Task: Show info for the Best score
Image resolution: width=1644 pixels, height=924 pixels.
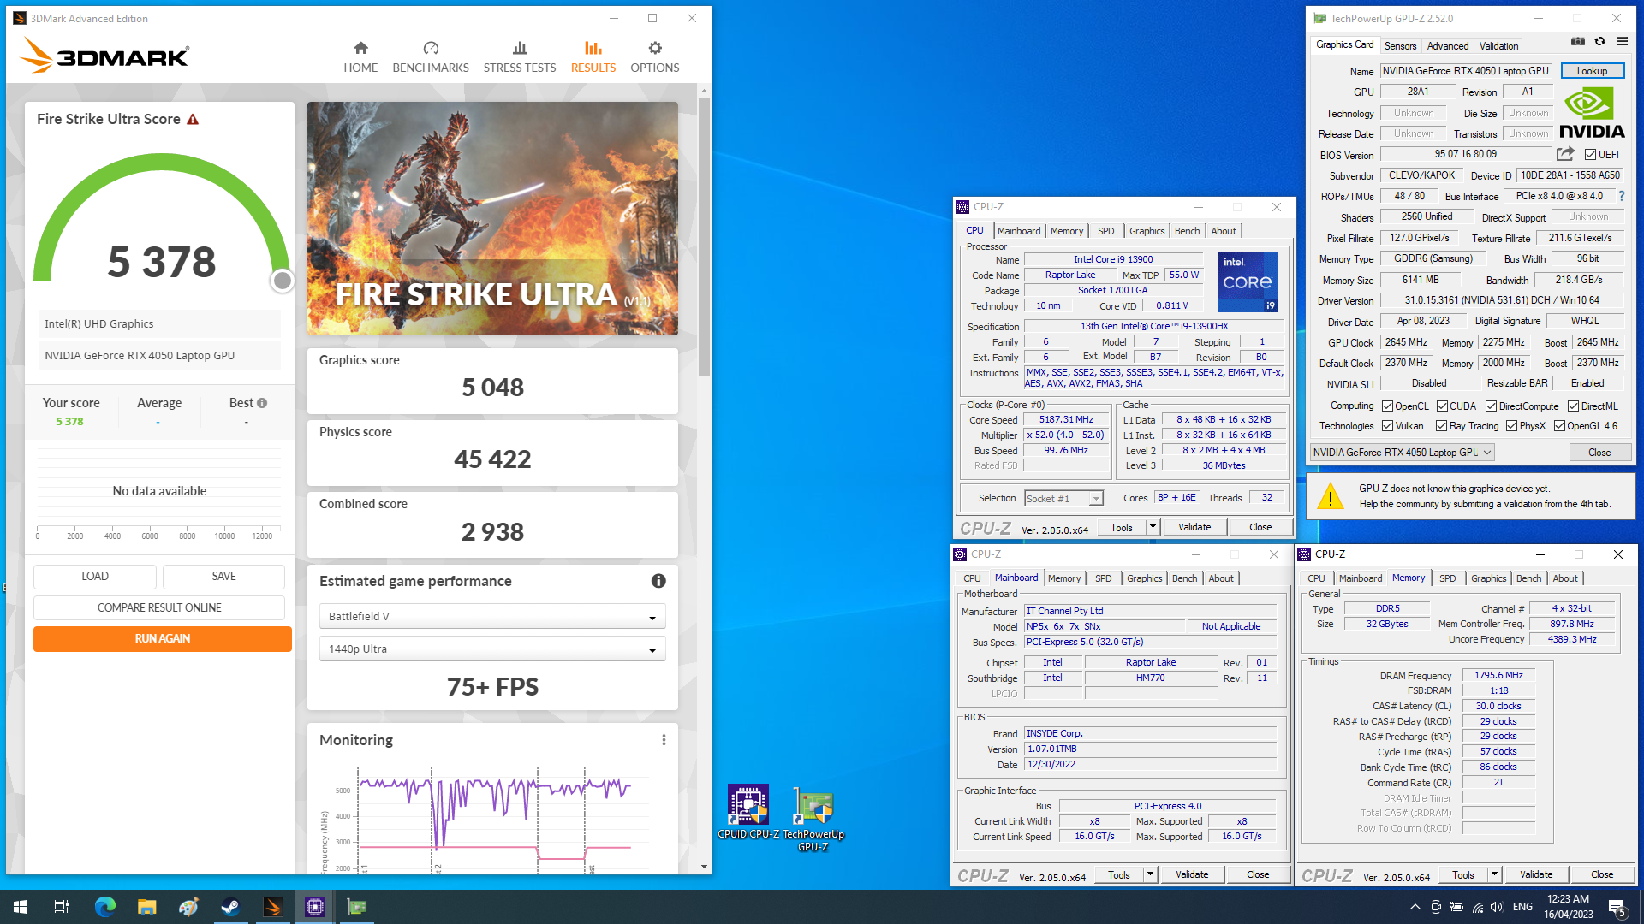Action: [262, 403]
